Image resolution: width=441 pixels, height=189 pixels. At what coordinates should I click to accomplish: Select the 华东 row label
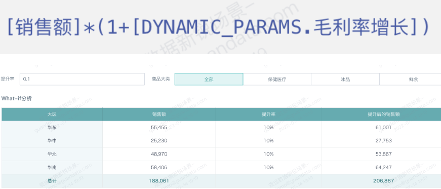52,128
